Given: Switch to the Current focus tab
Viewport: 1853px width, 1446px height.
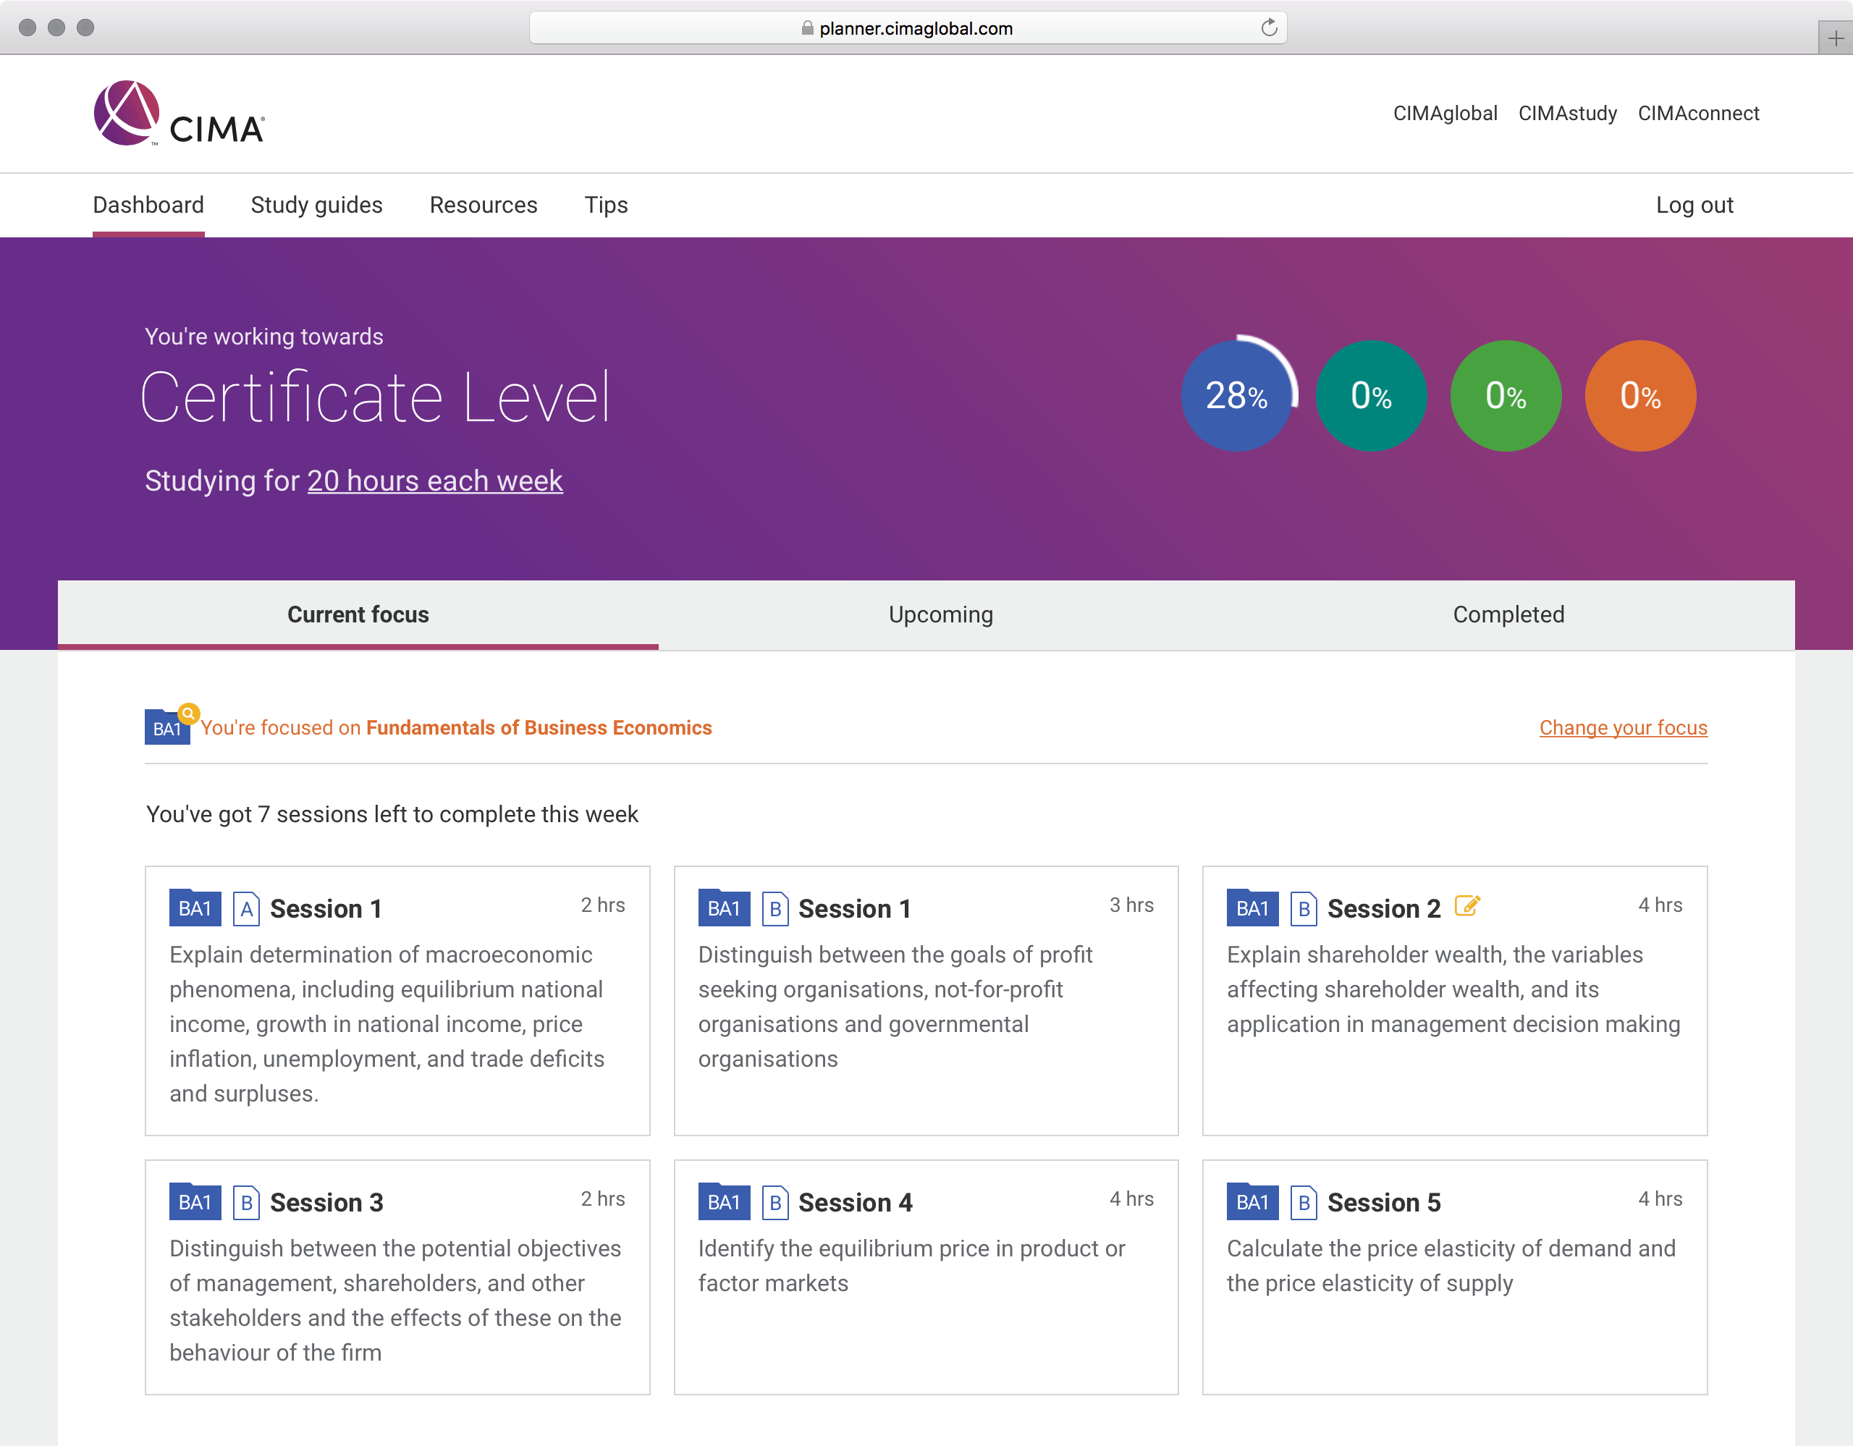Looking at the screenshot, I should (358, 615).
